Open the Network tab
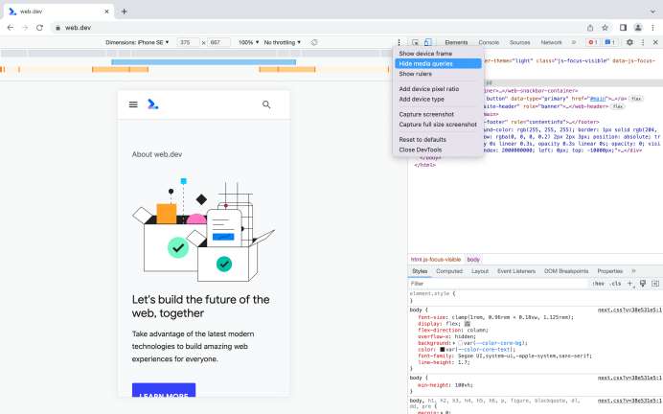The image size is (663, 414). (x=551, y=42)
